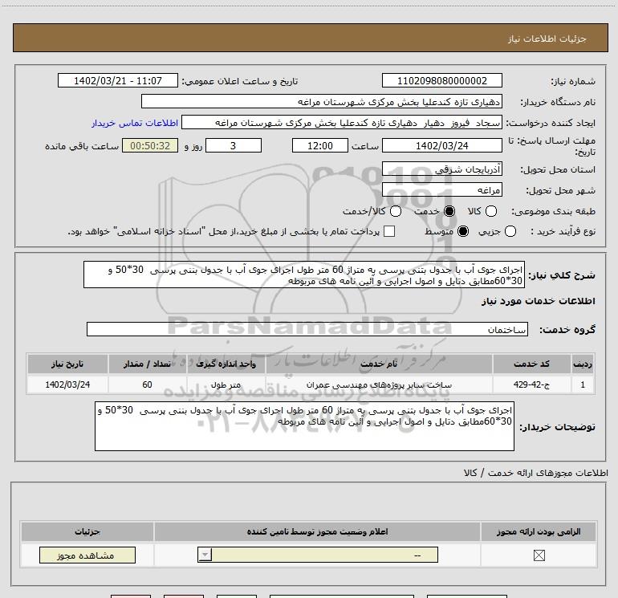Click the countdown timer 00:50:32
618x598 pixels.
[150, 145]
